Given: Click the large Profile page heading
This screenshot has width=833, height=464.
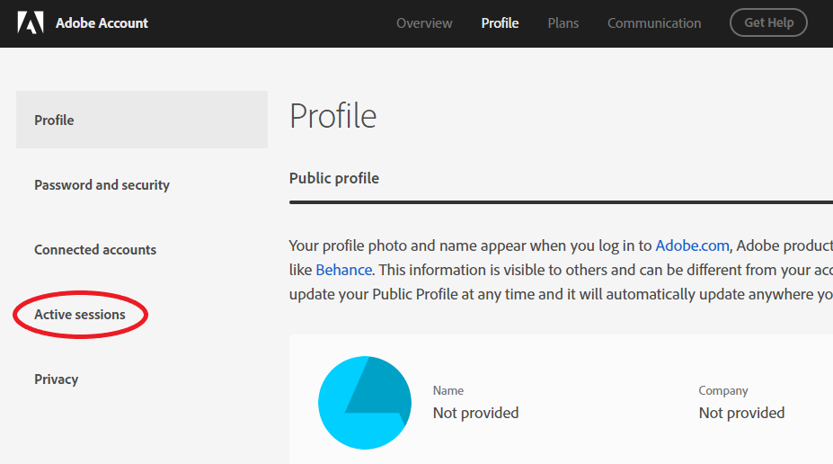Looking at the screenshot, I should pos(333,116).
